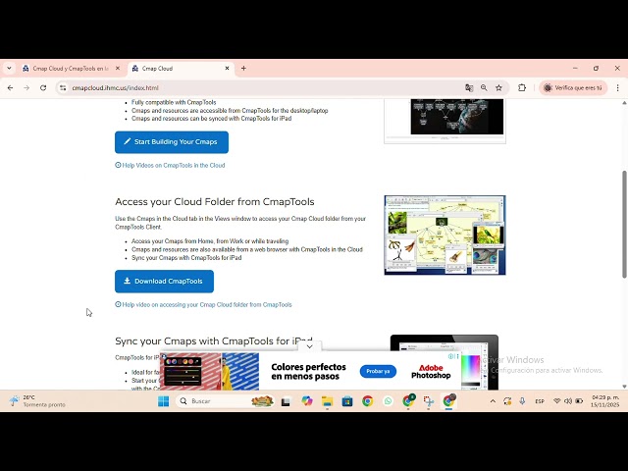Open WhatsApp from the taskbar
Viewport: 628px width, 471px height.
point(388,401)
